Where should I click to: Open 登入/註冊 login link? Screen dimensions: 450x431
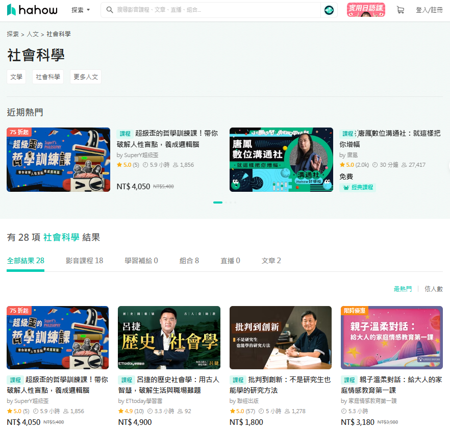pos(429,10)
